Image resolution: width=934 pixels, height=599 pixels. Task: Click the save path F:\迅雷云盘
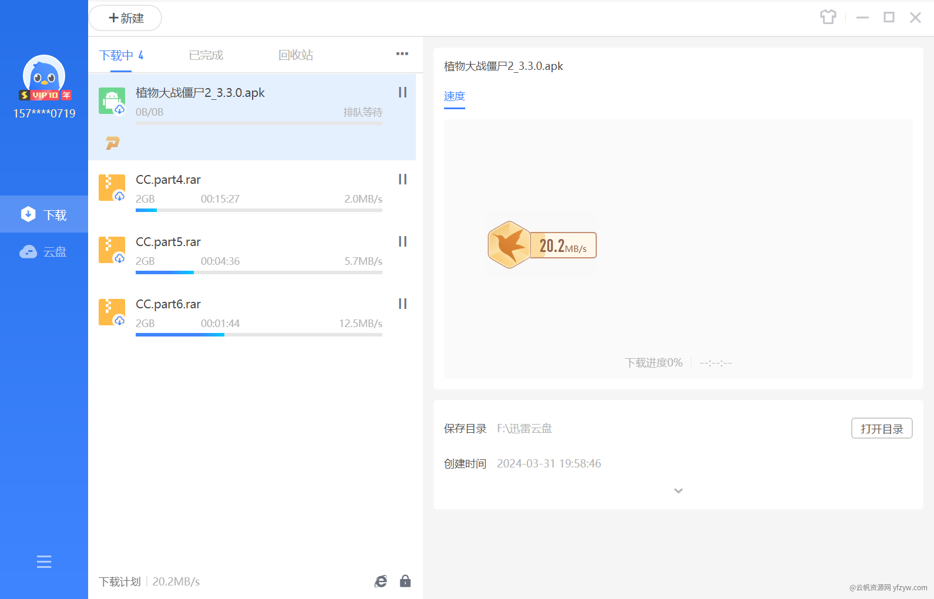(x=525, y=429)
